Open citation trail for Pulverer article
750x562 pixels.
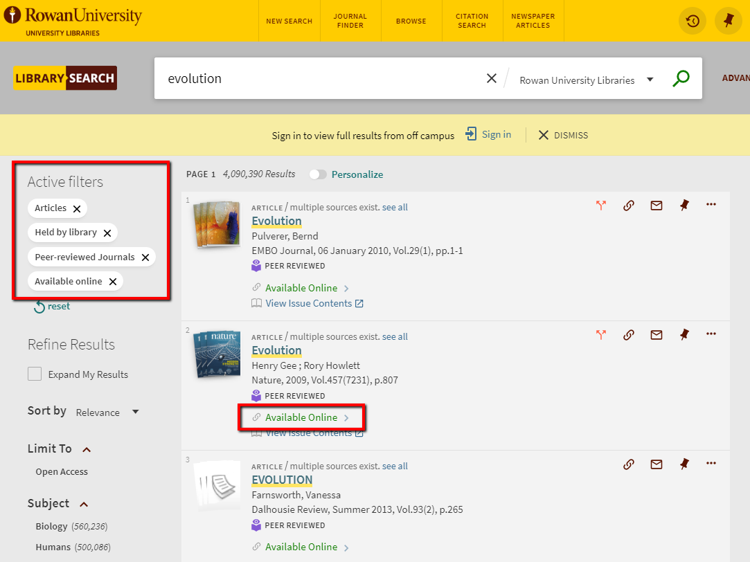click(601, 205)
